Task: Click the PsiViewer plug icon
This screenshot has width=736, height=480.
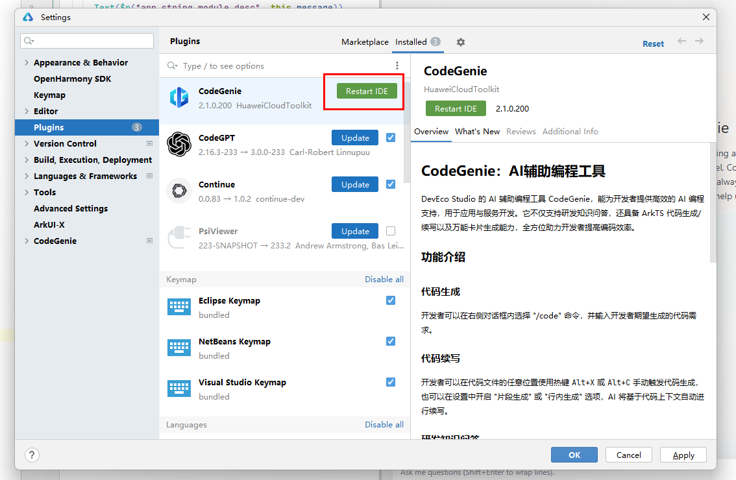Action: (178, 237)
